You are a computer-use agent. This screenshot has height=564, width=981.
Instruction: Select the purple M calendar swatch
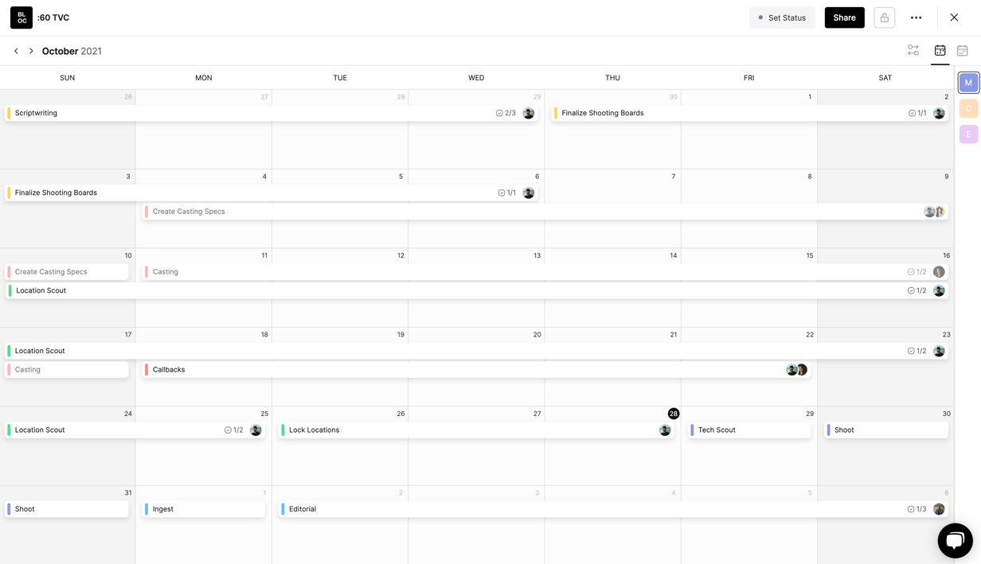click(968, 83)
